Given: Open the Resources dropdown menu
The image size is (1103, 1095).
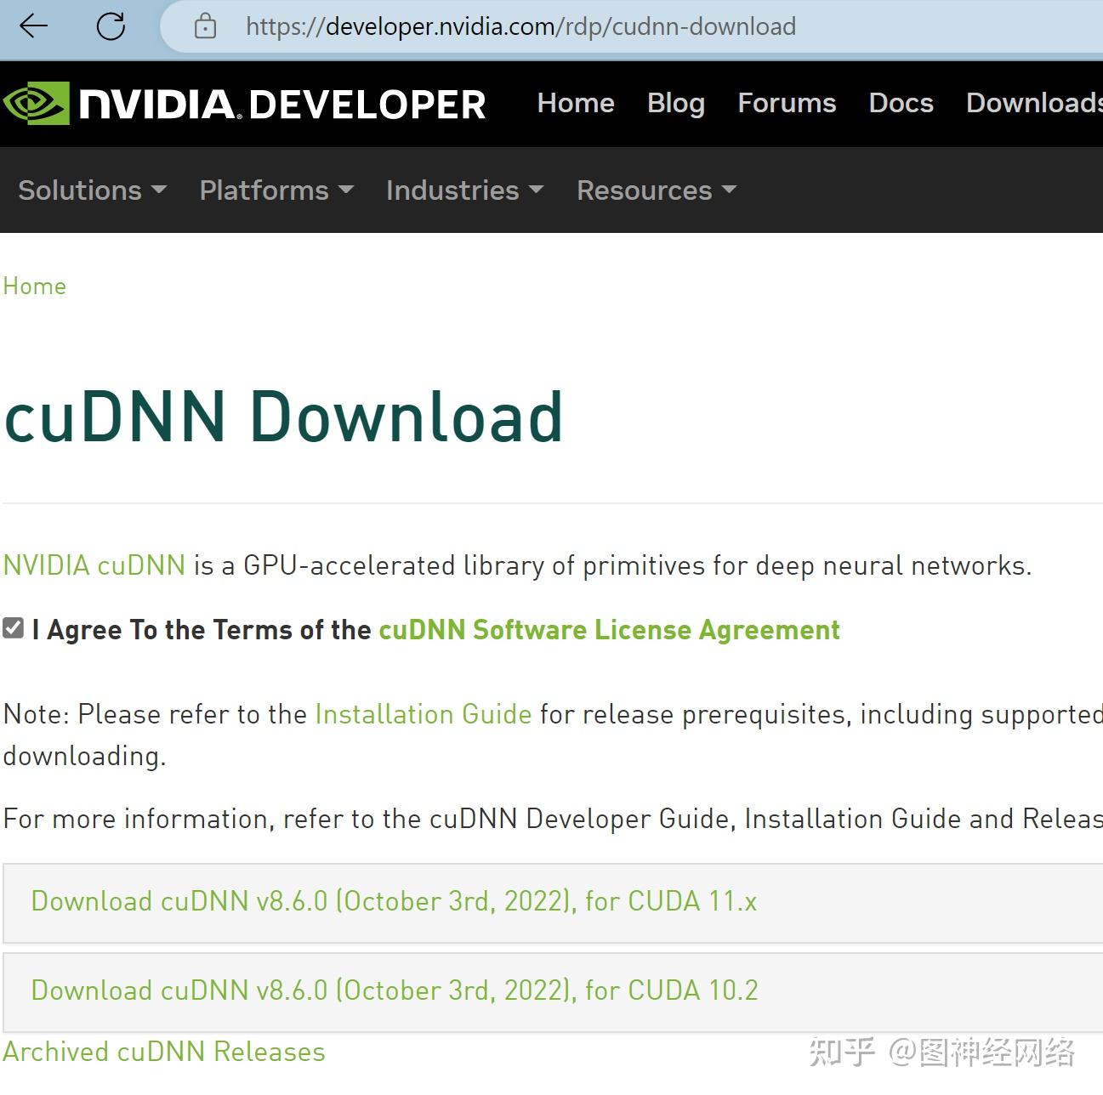Looking at the screenshot, I should (x=655, y=190).
